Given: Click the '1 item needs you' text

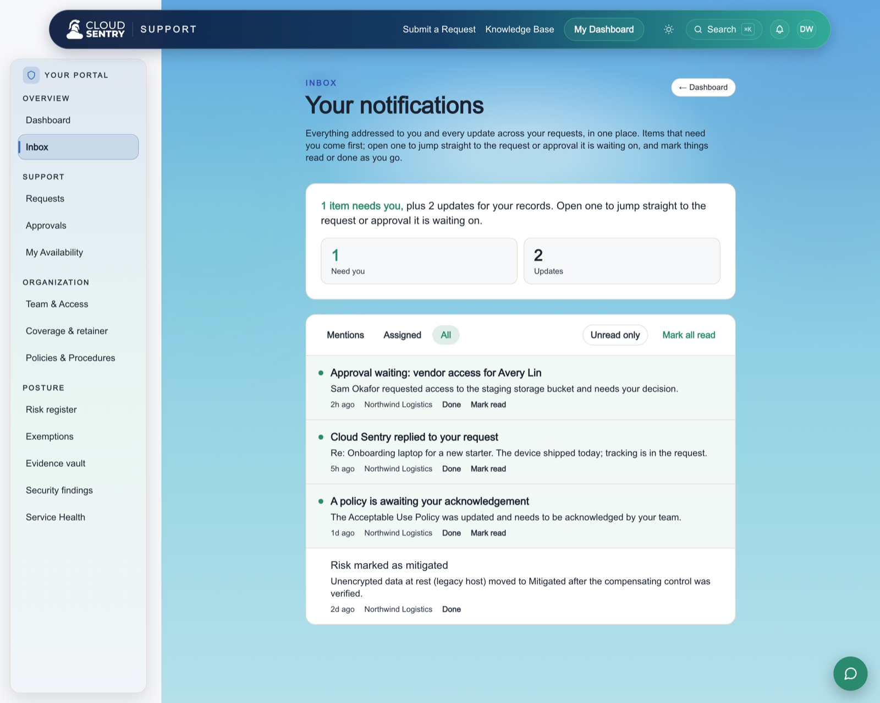Looking at the screenshot, I should (361, 206).
